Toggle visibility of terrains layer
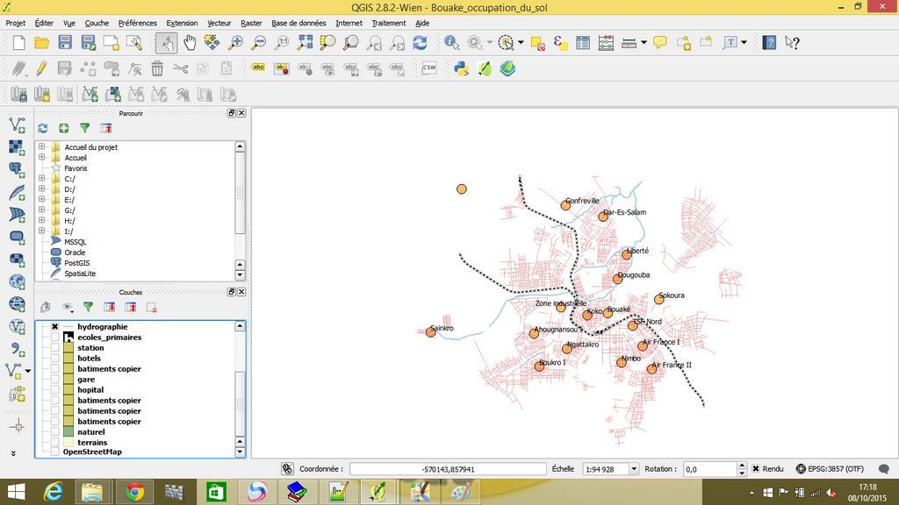 (x=54, y=442)
